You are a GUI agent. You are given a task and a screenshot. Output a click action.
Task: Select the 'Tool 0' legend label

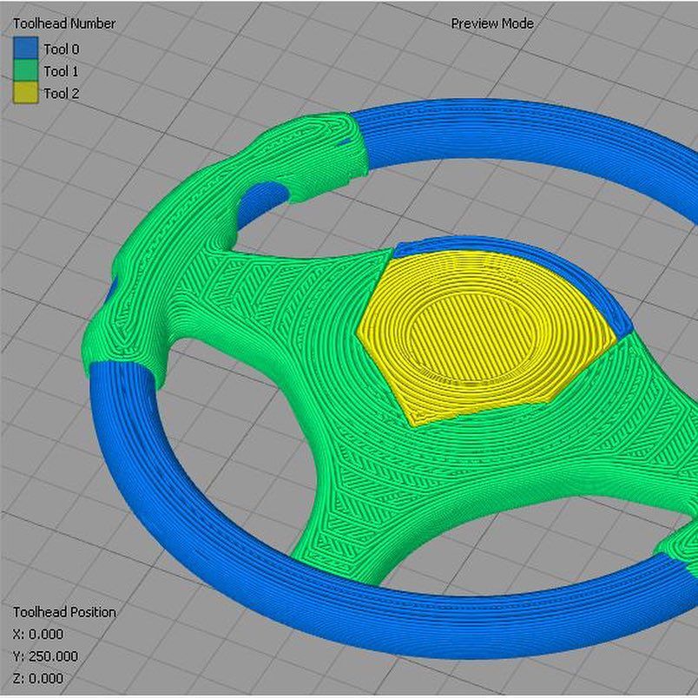(62, 49)
